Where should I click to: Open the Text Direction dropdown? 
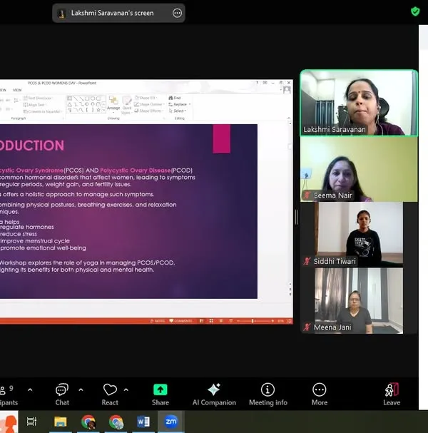[38, 98]
